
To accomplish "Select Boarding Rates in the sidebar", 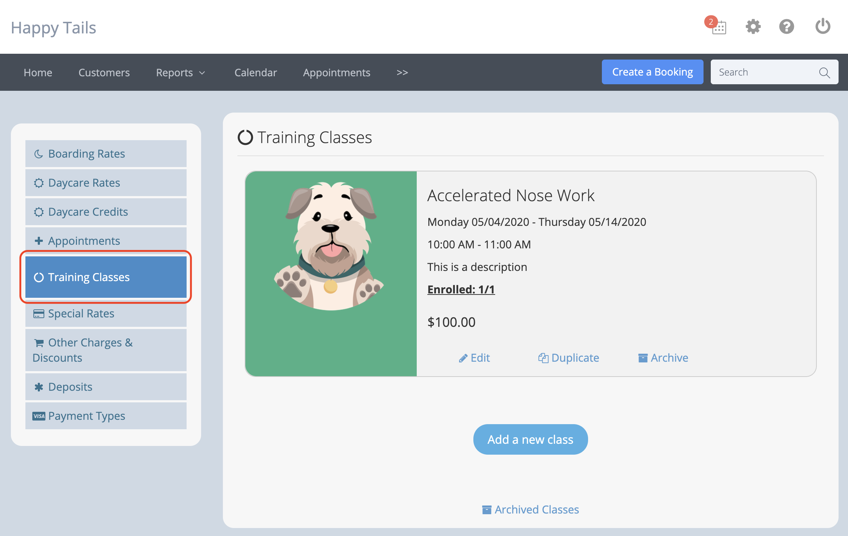I will pyautogui.click(x=106, y=154).
